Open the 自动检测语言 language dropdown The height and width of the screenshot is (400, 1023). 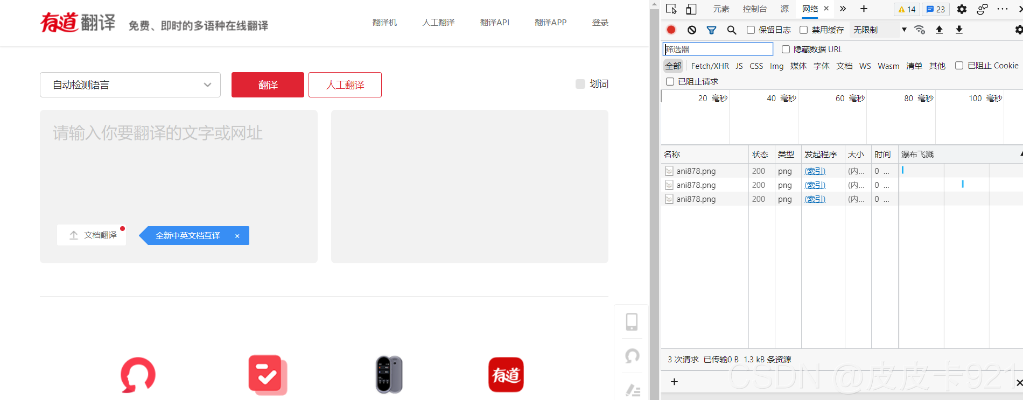click(x=130, y=85)
